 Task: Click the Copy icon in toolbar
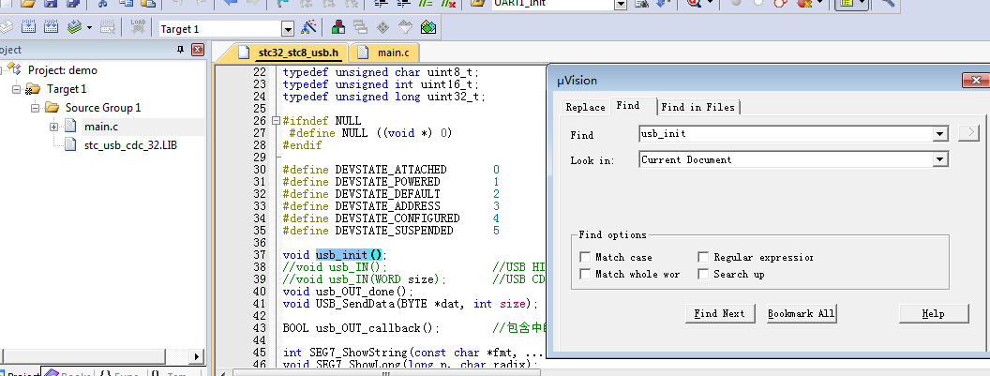[x=127, y=3]
